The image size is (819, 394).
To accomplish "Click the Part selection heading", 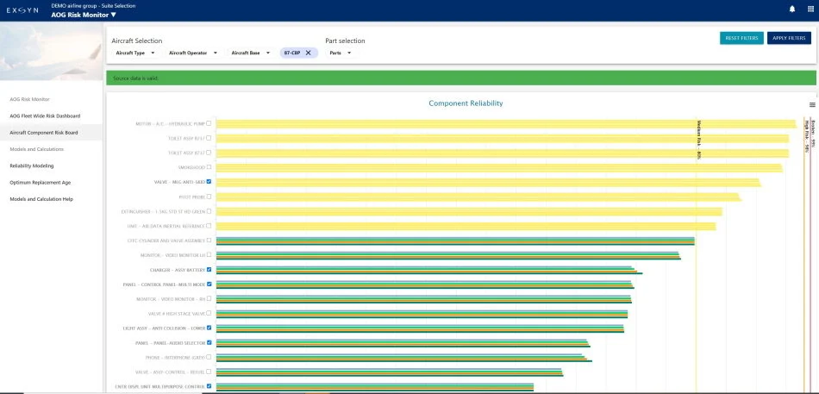I will (x=345, y=41).
